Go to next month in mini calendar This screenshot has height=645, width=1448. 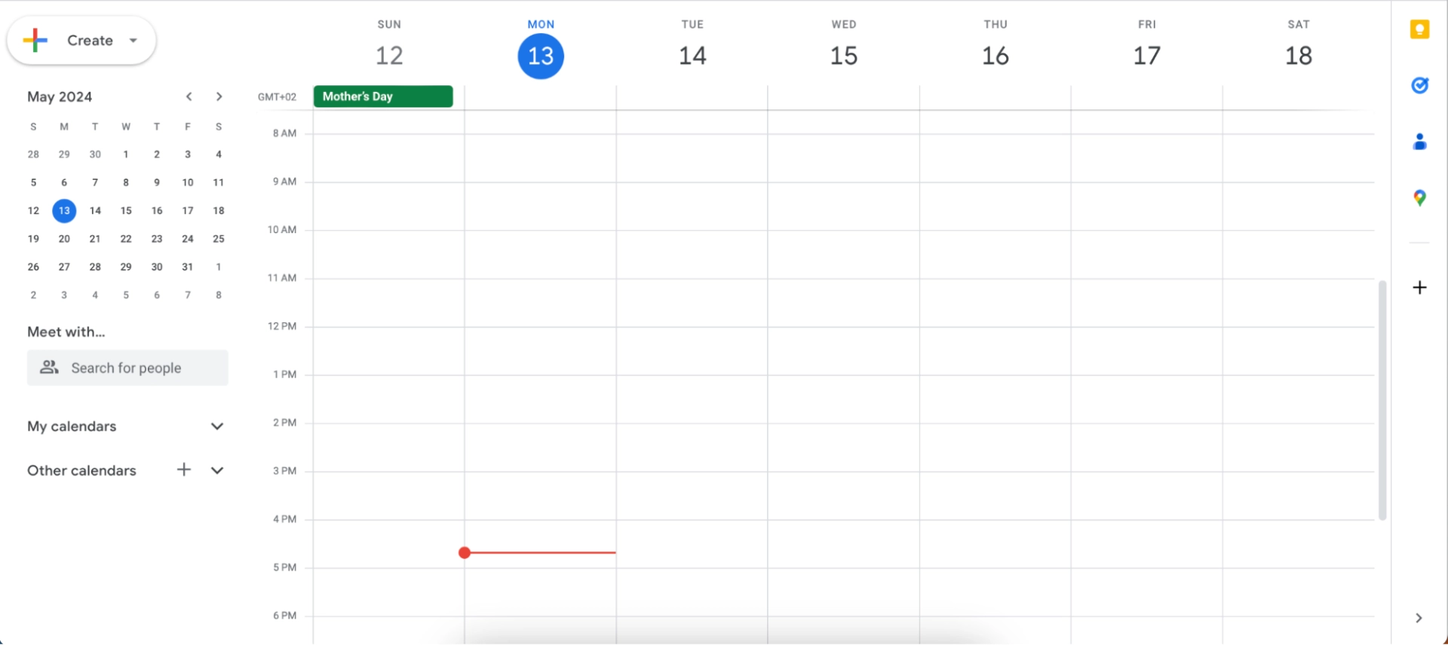tap(219, 97)
